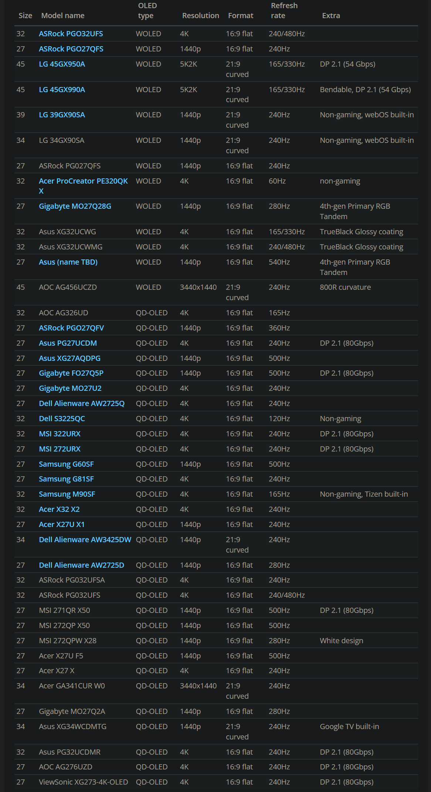Click the "Asus XG32UCWG" model cell
This screenshot has height=792, width=431.
tap(68, 232)
